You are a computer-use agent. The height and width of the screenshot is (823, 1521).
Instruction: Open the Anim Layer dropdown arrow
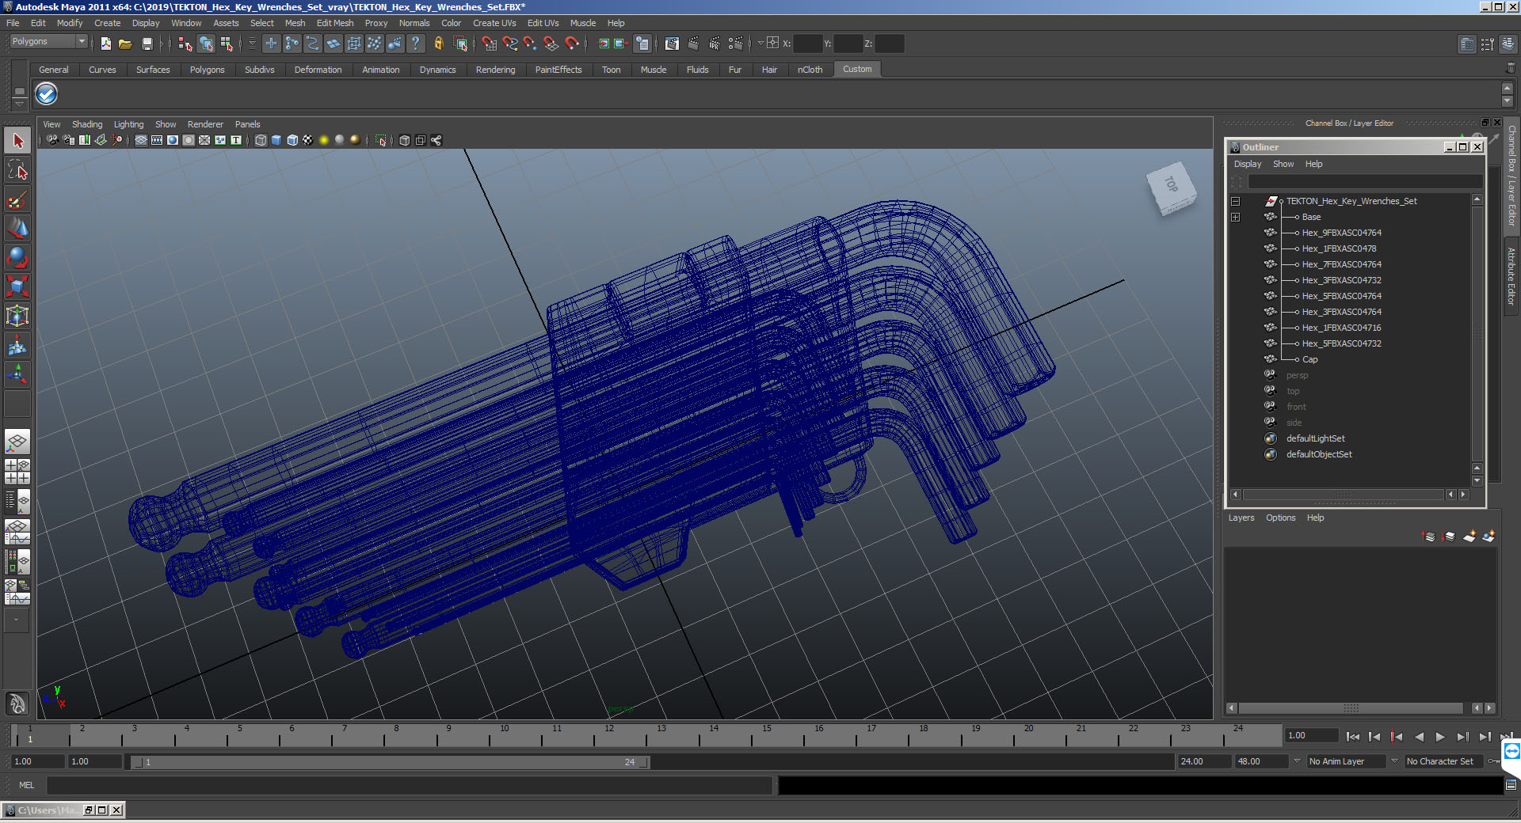(1298, 761)
